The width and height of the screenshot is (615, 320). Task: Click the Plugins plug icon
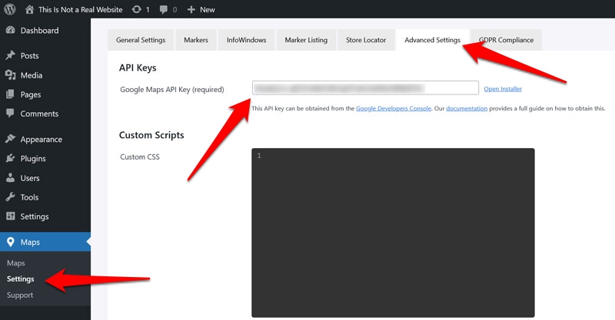(x=11, y=158)
